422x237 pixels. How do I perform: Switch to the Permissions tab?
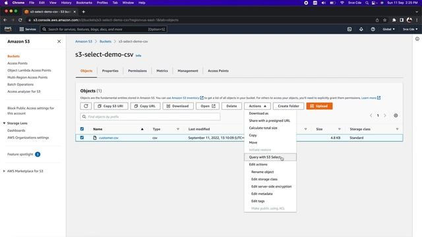click(137, 70)
